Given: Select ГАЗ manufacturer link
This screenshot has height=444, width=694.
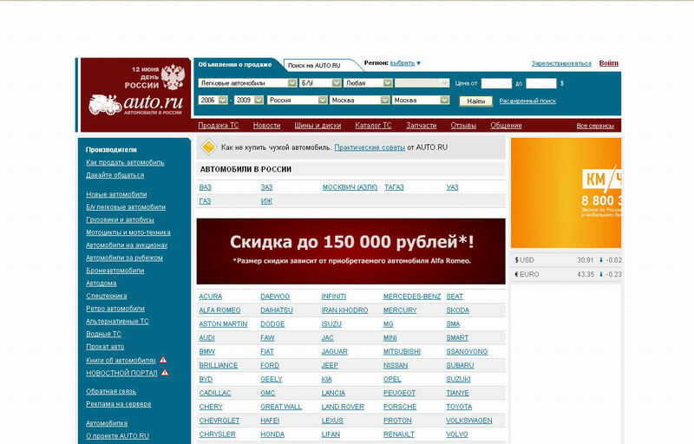Looking at the screenshot, I should pos(205,201).
